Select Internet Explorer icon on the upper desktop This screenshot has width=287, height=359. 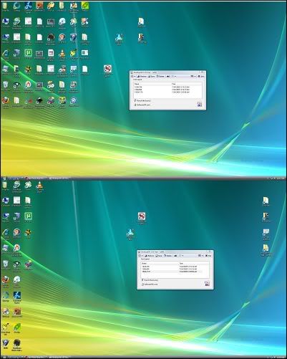tap(5, 53)
